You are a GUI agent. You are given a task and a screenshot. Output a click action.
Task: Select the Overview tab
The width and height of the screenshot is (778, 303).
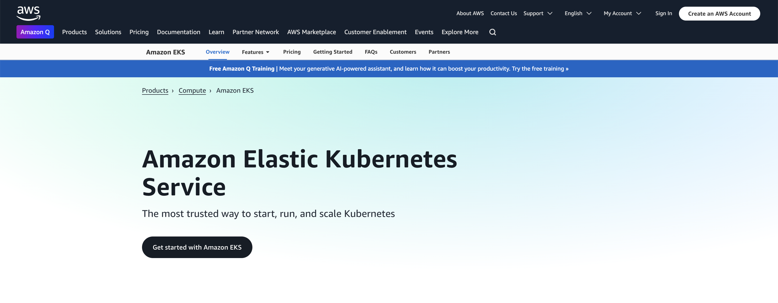[217, 52]
